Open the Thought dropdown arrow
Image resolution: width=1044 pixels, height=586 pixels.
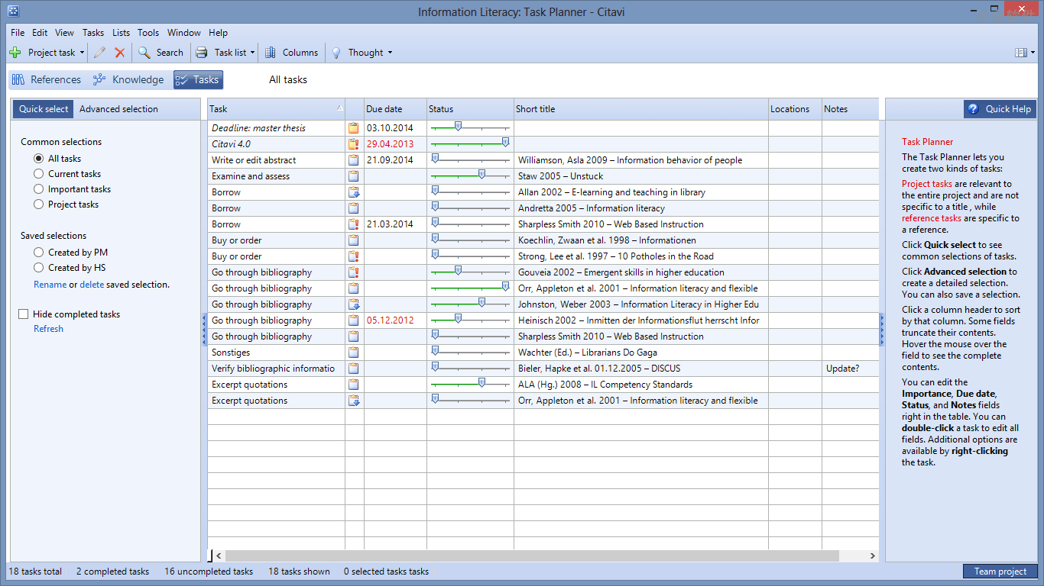(390, 53)
